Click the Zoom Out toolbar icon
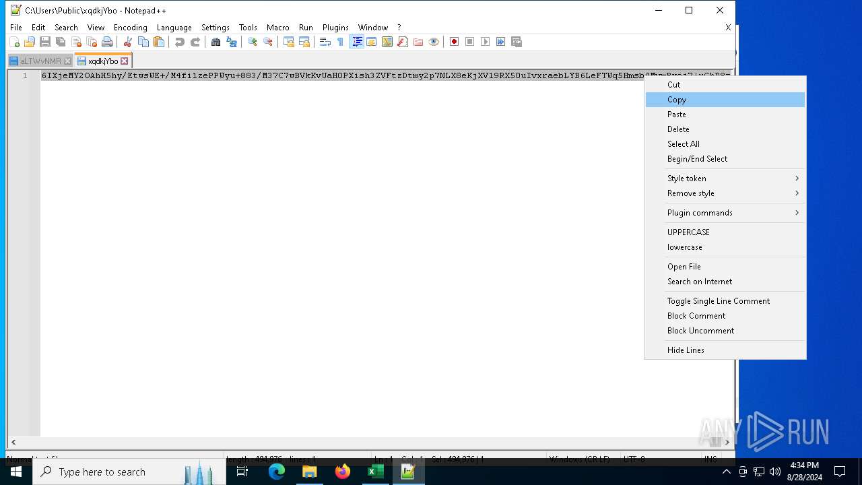The width and height of the screenshot is (862, 485). point(268,42)
